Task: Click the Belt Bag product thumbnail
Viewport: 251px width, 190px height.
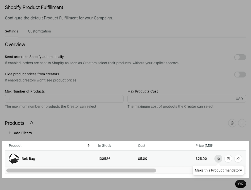Action: 14,159
